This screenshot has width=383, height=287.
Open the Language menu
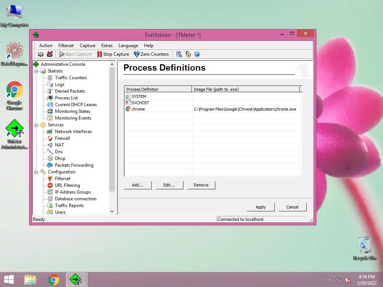click(128, 45)
